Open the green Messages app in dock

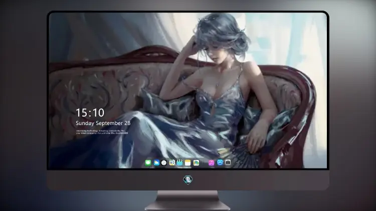click(x=148, y=163)
